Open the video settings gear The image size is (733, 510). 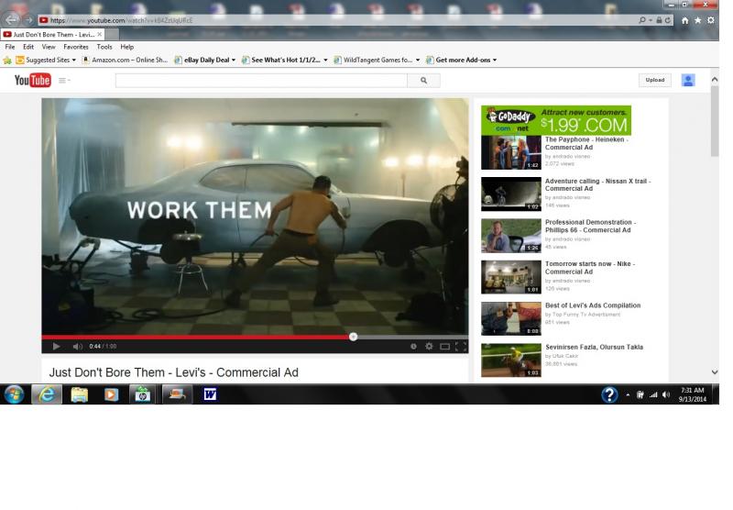coord(429,346)
